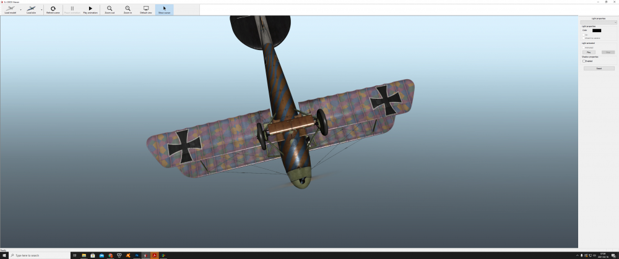Click the light animation Play button
This screenshot has width=619, height=259.
[589, 53]
